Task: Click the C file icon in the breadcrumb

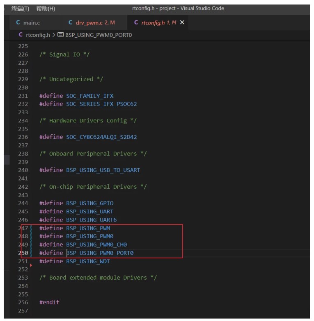Action: [x=21, y=34]
